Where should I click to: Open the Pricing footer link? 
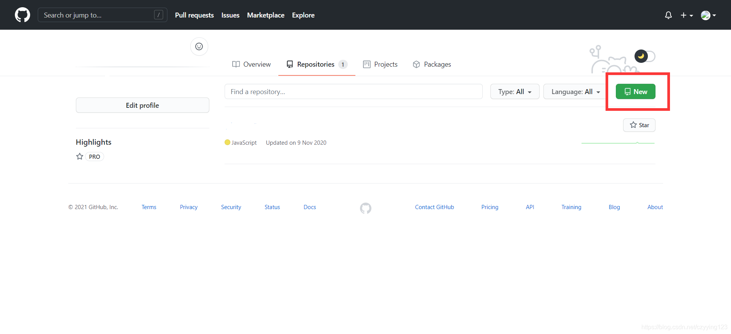tap(490, 207)
